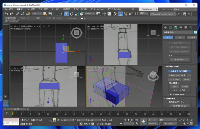The image size is (200, 129).
Task: Toggle the Spinner Snap button
Action: 130,14
